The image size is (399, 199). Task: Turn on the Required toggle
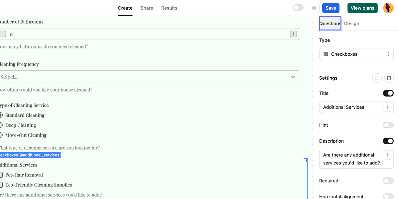tap(388, 181)
